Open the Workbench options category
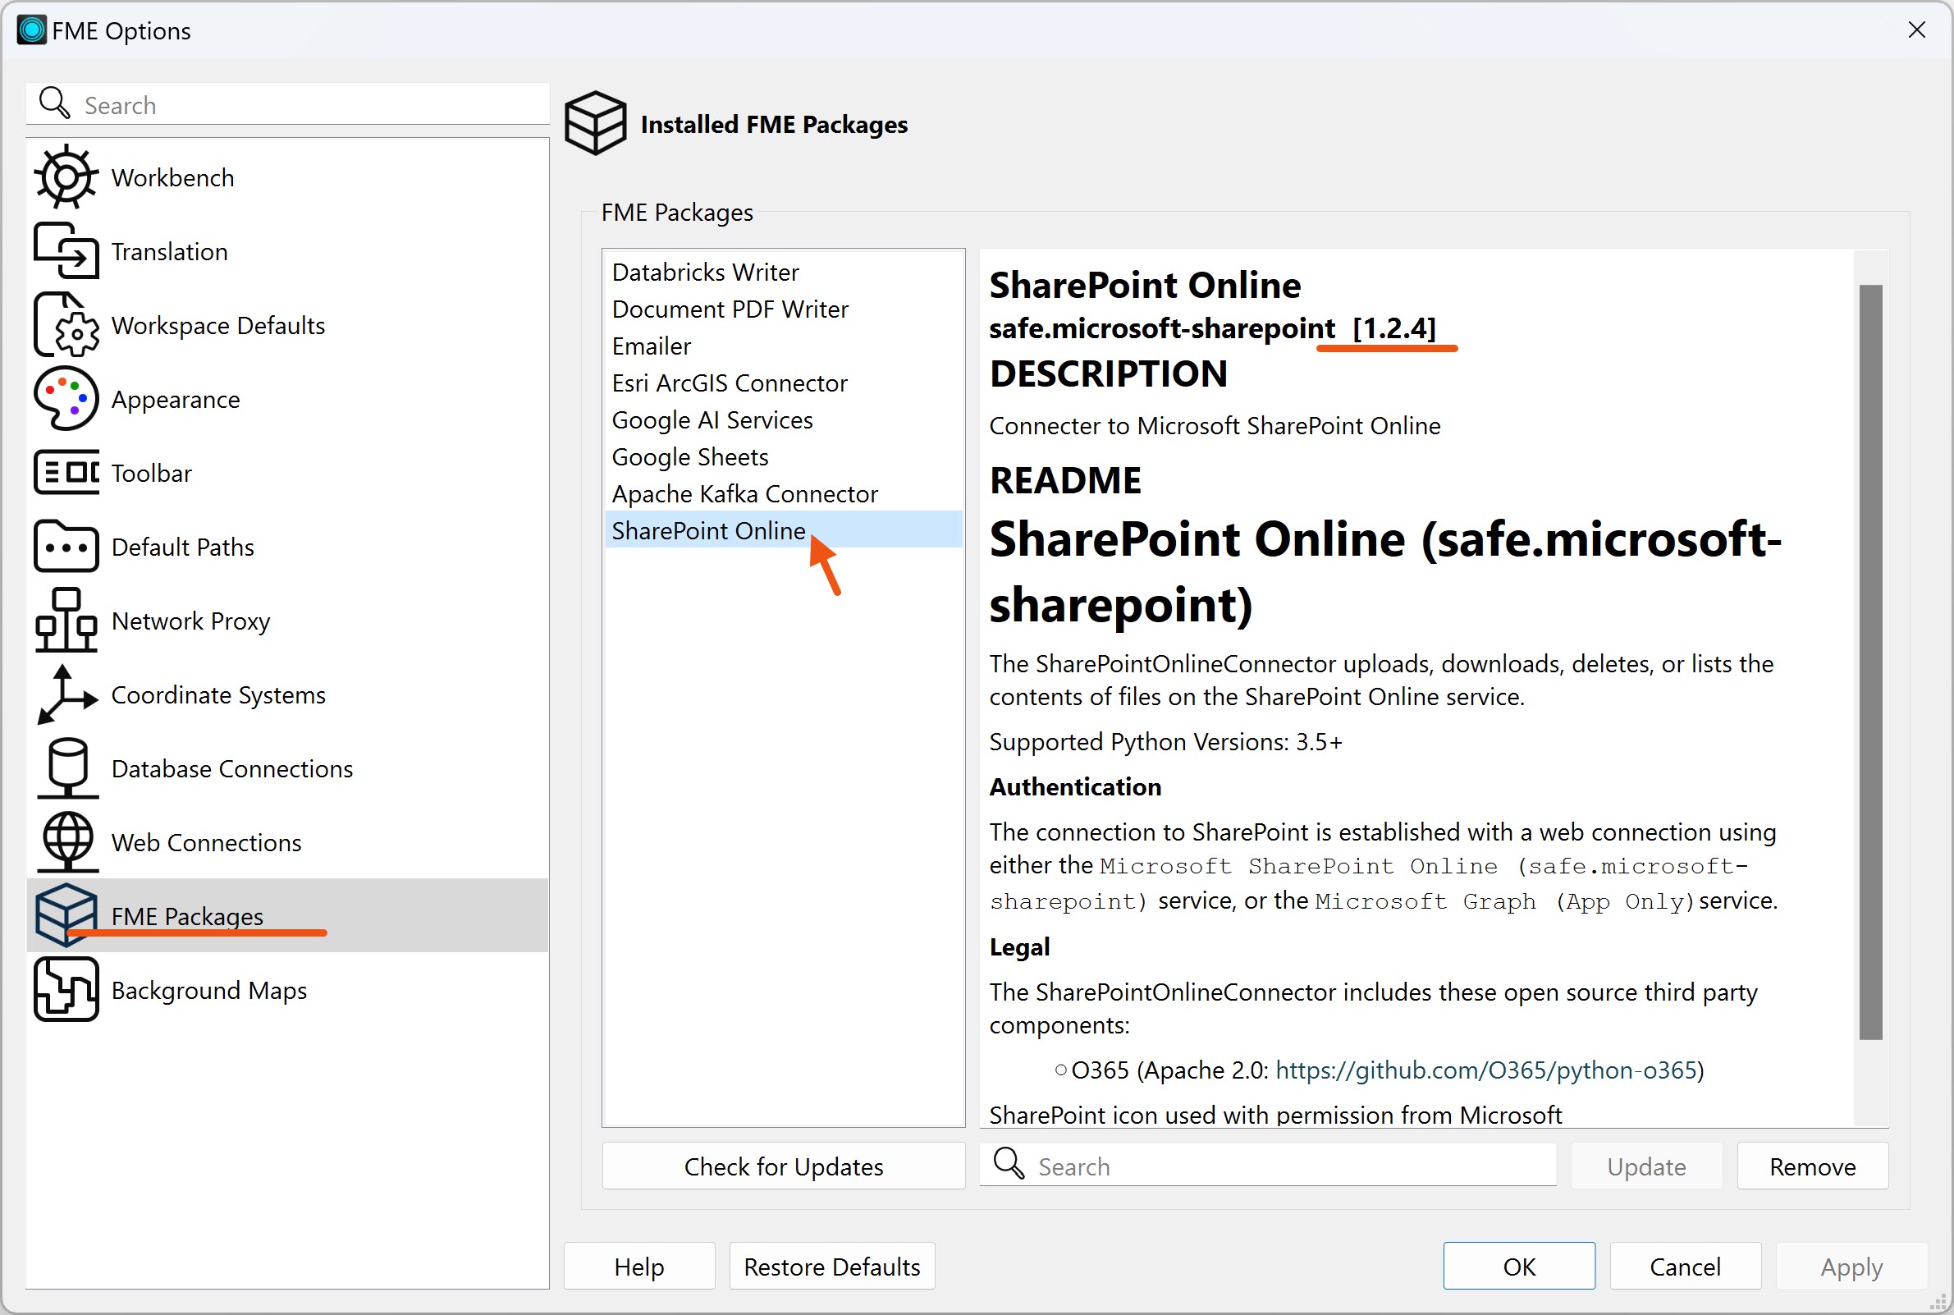Viewport: 1954px width, 1315px height. pyautogui.click(x=287, y=177)
